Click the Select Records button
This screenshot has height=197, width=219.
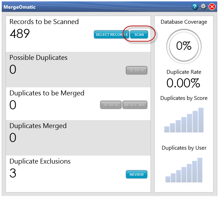[112, 34]
